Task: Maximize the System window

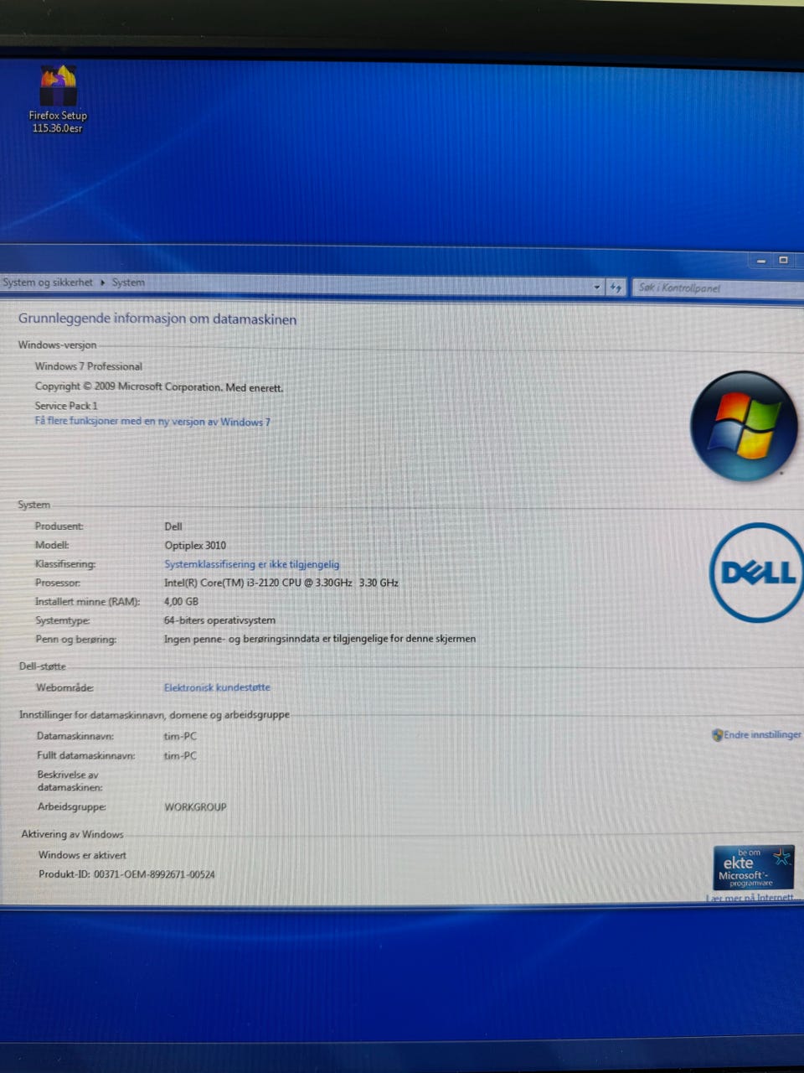Action: [x=783, y=260]
